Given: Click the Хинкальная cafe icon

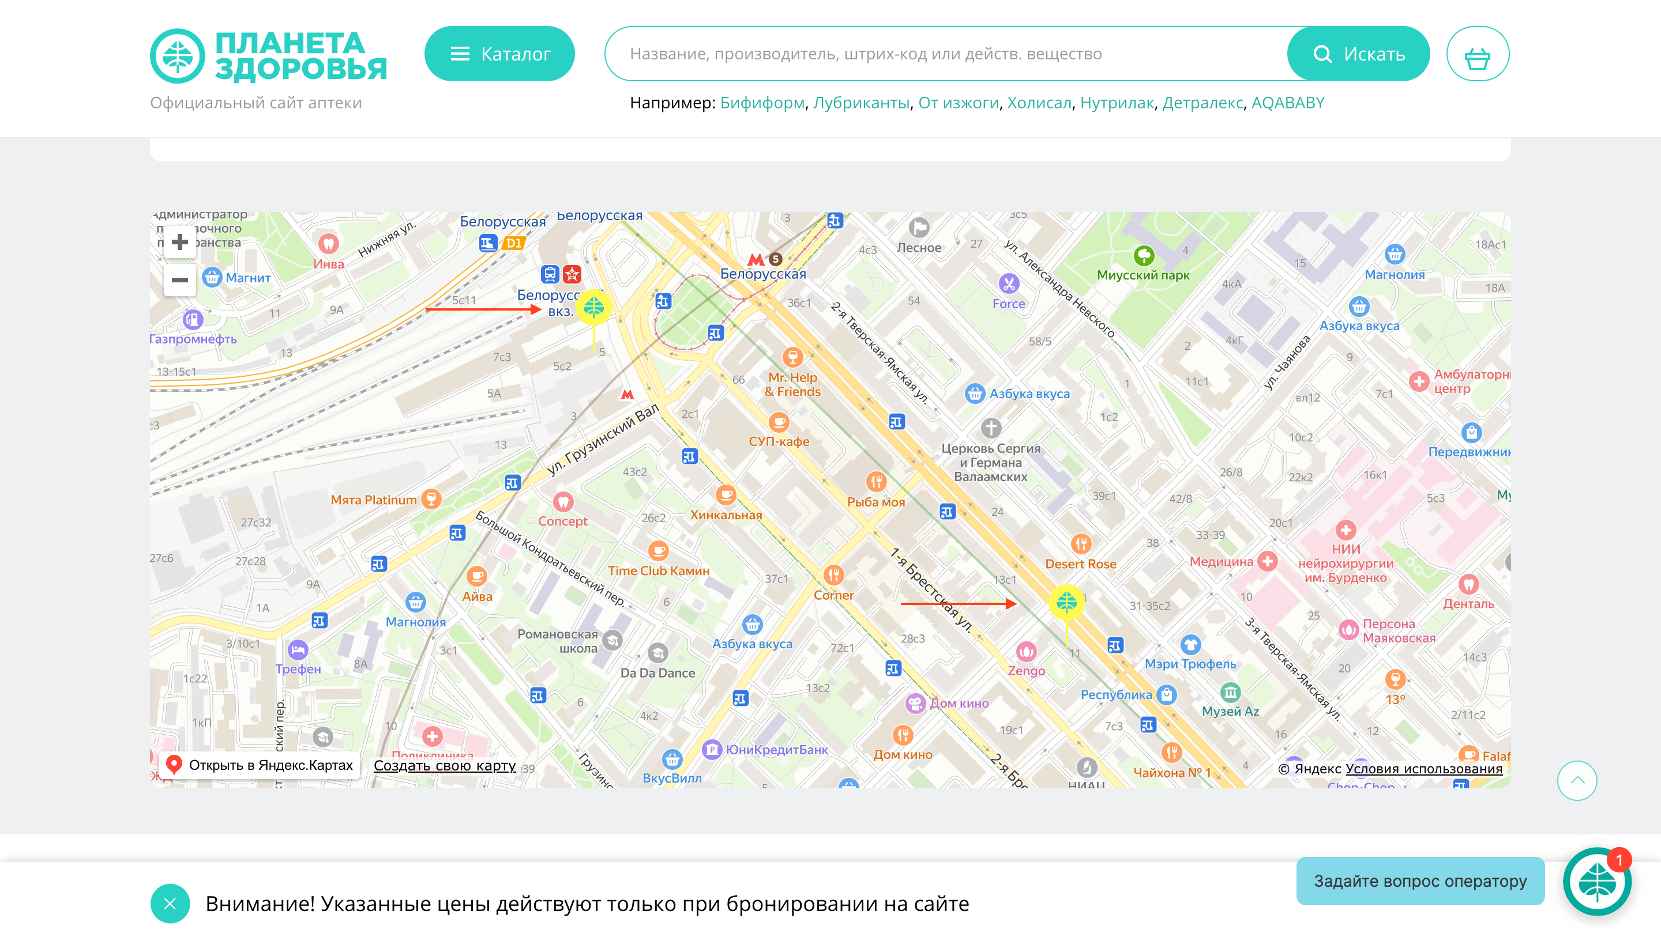Looking at the screenshot, I should (x=726, y=495).
